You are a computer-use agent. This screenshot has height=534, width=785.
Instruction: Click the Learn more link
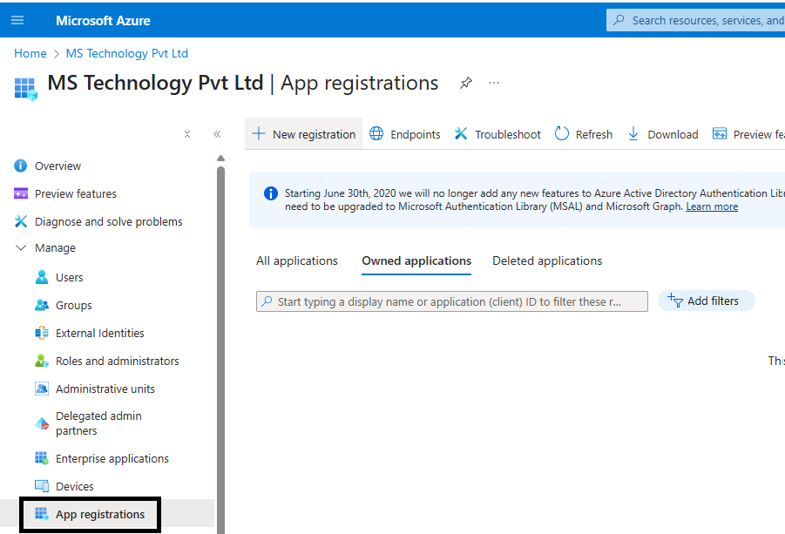tap(711, 206)
